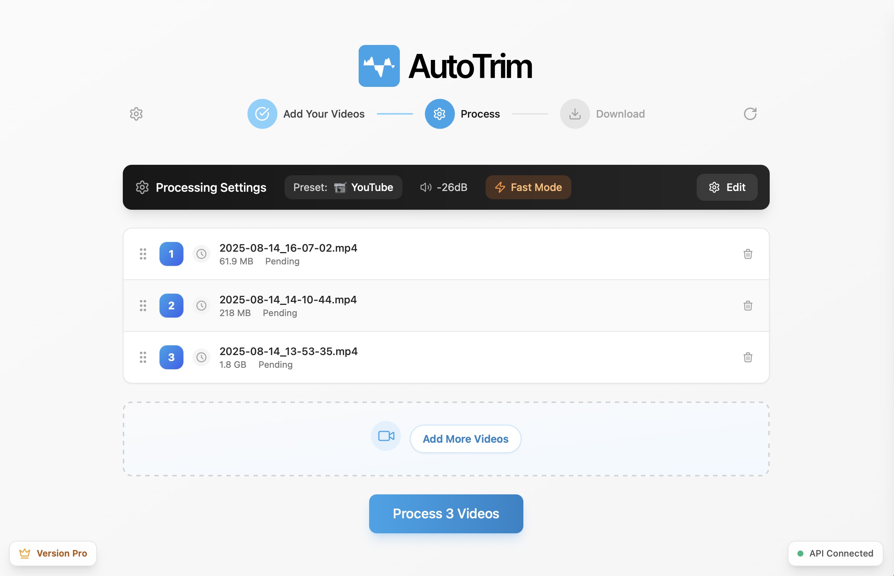Select the Process step gear circle
894x576 pixels.
coord(440,114)
